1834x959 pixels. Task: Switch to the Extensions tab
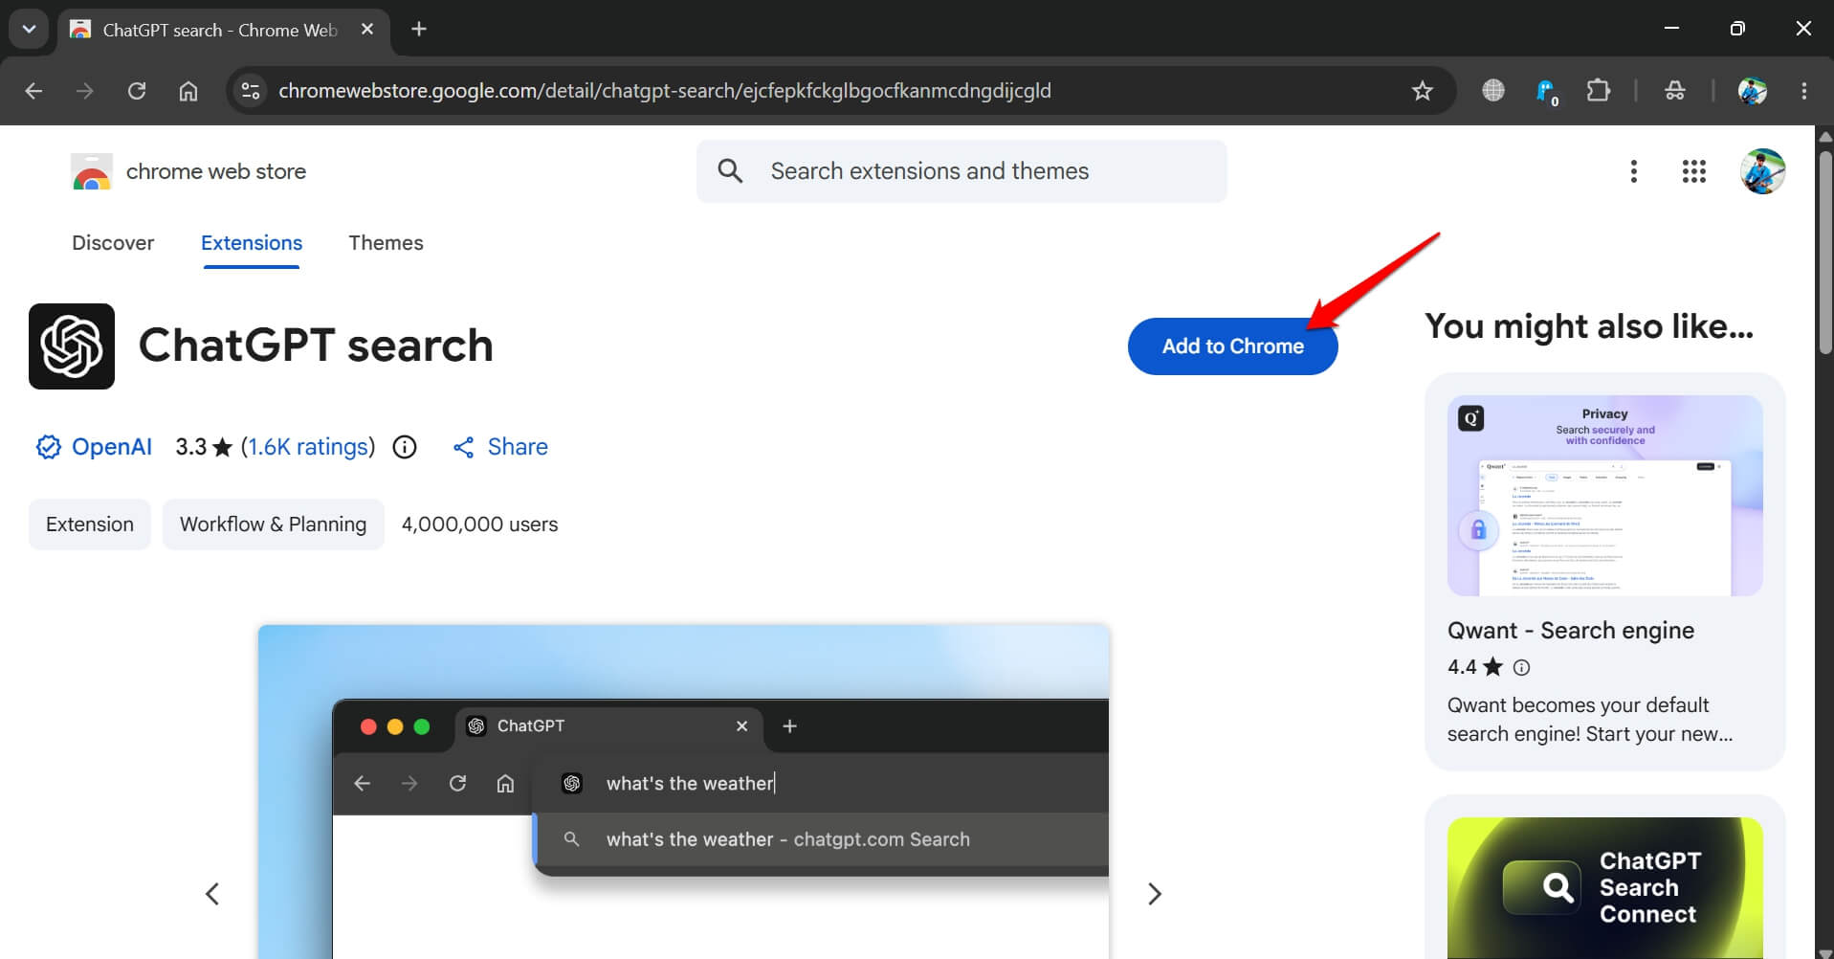pos(252,243)
